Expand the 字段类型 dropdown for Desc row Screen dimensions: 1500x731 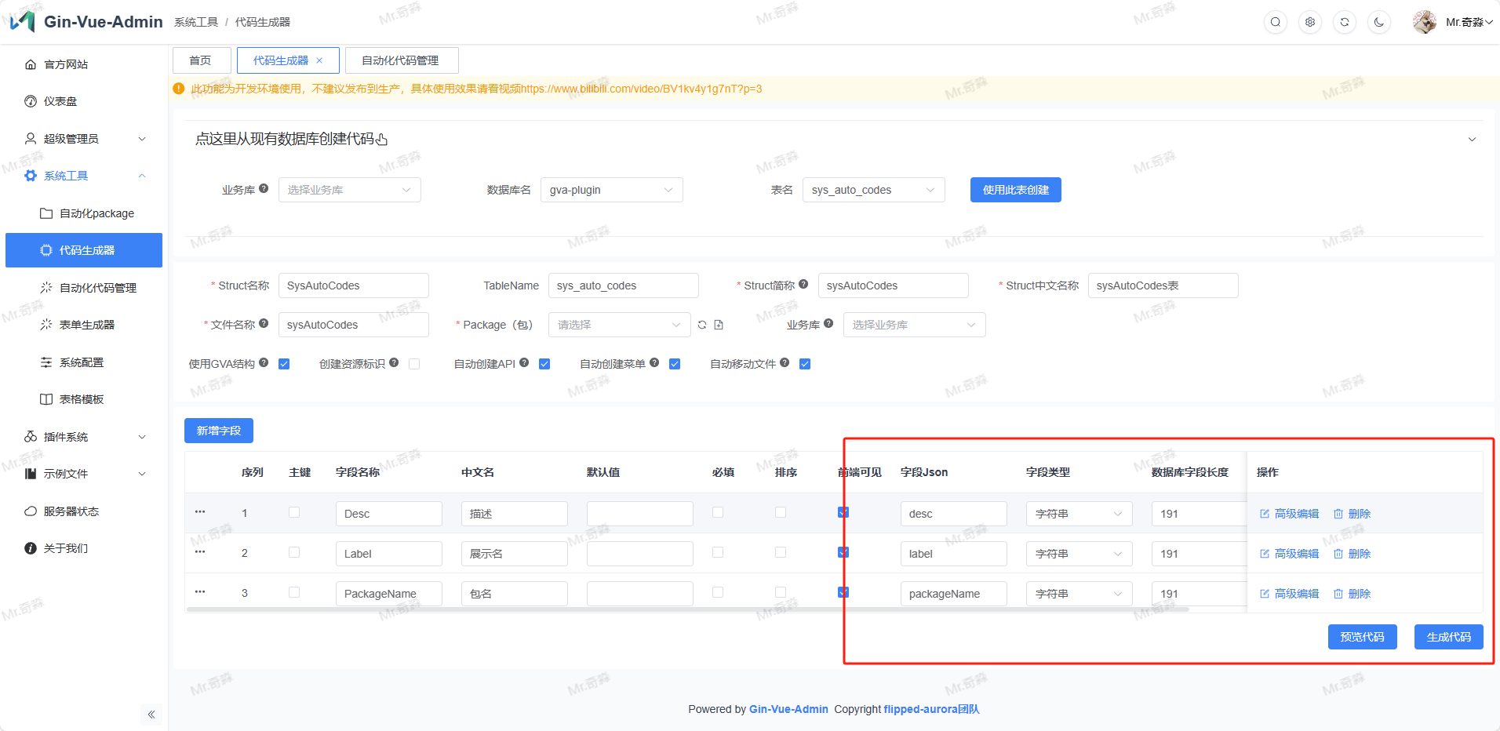(x=1079, y=514)
